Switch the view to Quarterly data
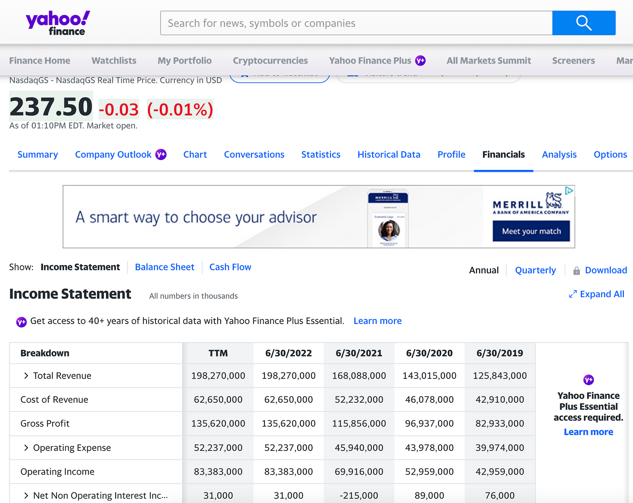 click(x=535, y=270)
